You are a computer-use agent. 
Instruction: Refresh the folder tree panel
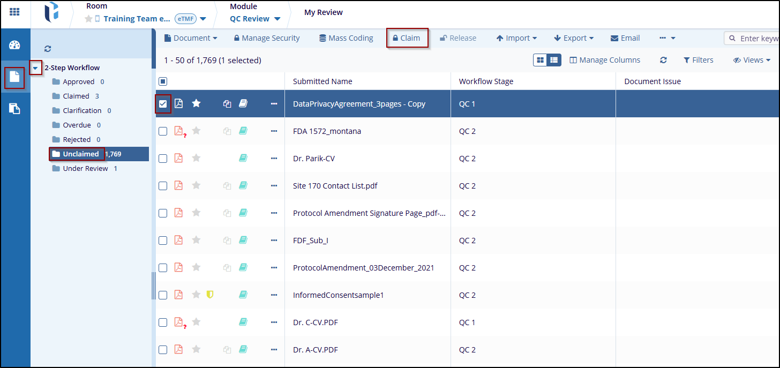[48, 49]
